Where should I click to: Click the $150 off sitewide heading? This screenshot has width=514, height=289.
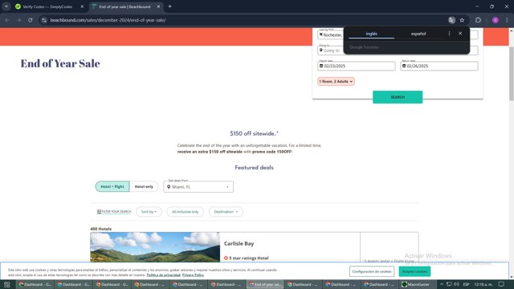pyautogui.click(x=254, y=133)
